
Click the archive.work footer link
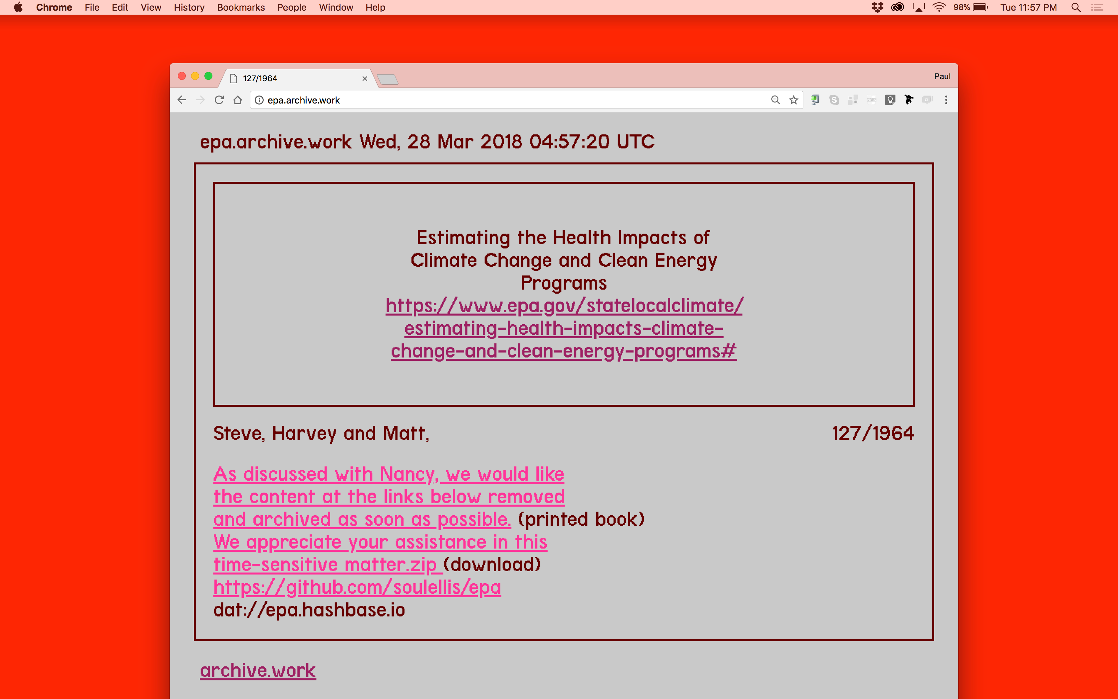pyautogui.click(x=258, y=670)
